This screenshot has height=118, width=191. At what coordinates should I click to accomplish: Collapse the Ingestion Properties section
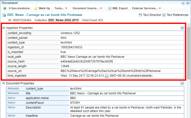[4, 28]
